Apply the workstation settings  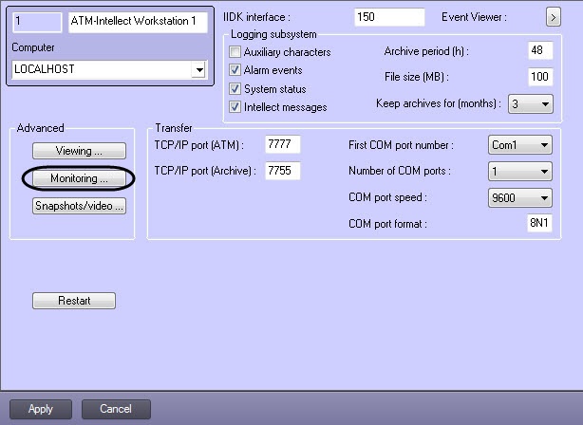[x=41, y=409]
